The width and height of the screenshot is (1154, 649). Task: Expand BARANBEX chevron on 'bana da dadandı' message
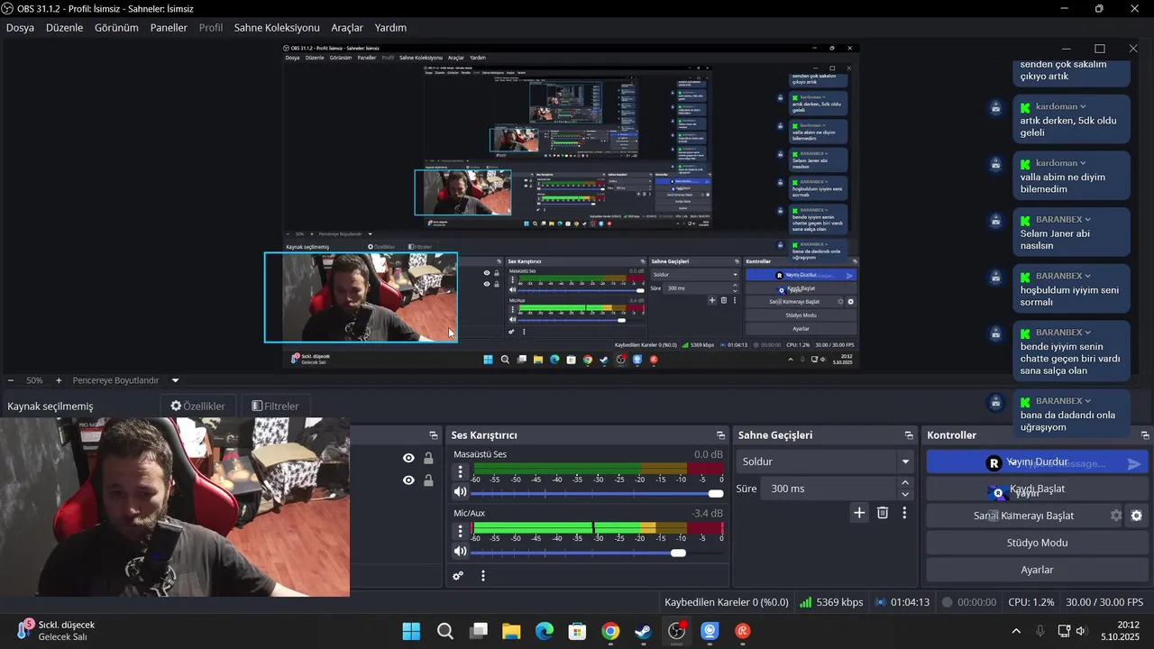[x=1088, y=401]
